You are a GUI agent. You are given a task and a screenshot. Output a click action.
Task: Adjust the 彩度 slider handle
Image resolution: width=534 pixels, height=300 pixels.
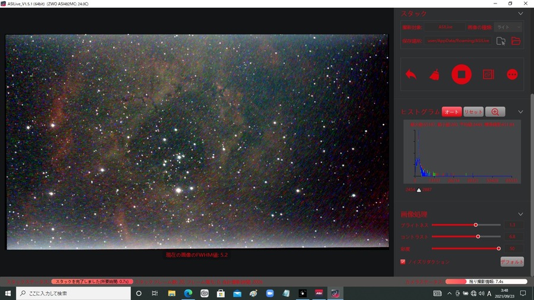click(498, 248)
